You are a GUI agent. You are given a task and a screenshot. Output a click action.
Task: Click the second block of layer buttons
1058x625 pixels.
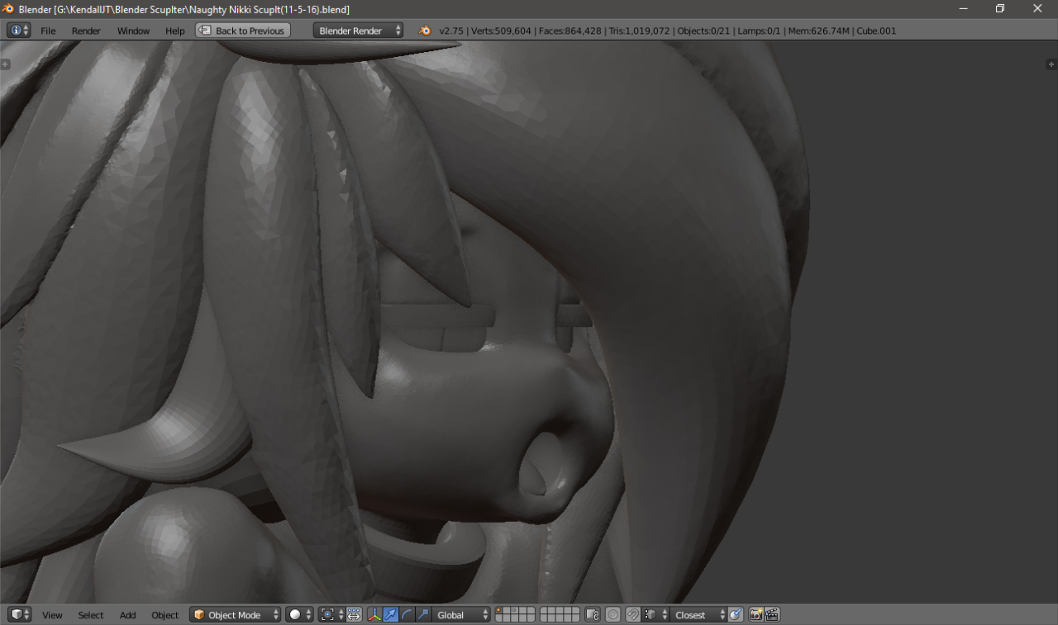coord(560,614)
